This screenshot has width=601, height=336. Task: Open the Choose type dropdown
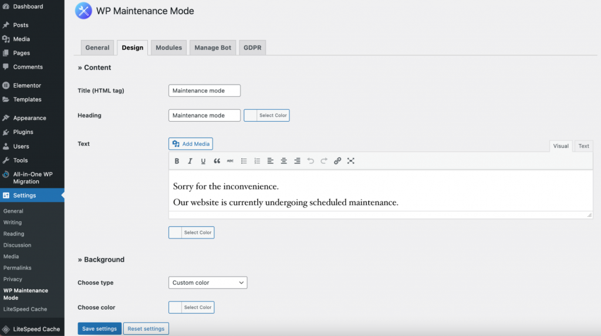[208, 283]
